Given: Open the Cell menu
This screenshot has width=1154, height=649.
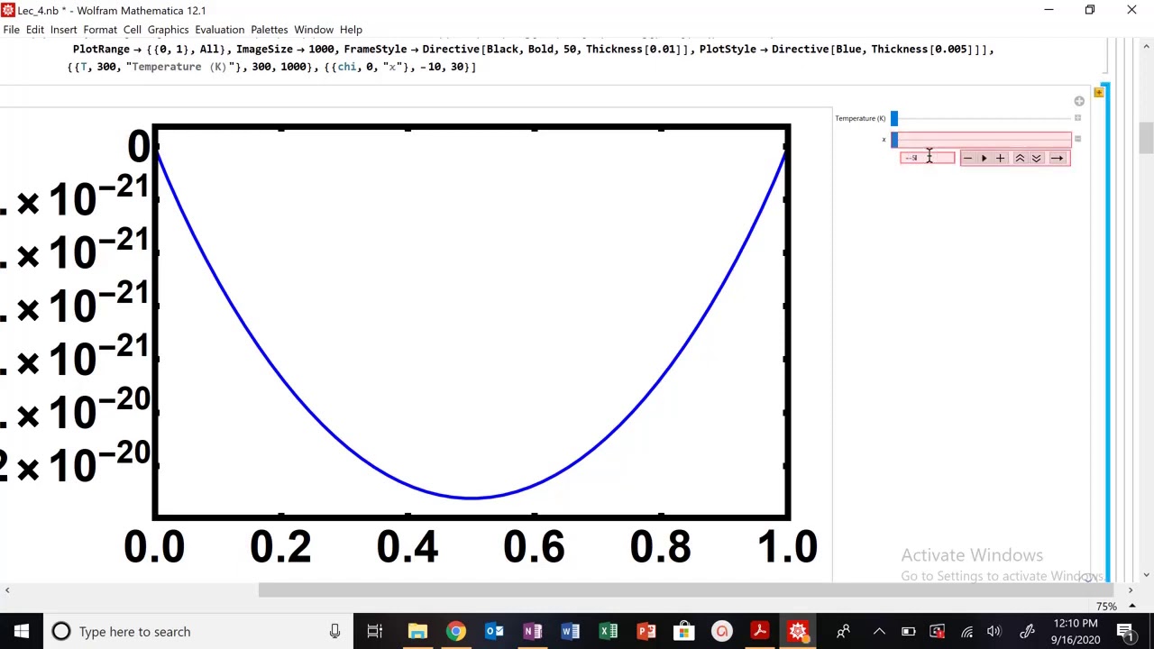Looking at the screenshot, I should (133, 30).
